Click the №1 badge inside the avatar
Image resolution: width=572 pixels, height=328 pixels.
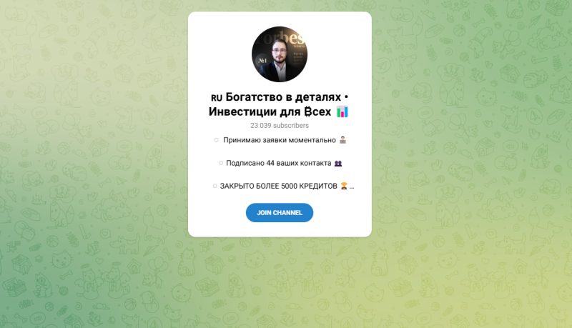point(262,61)
